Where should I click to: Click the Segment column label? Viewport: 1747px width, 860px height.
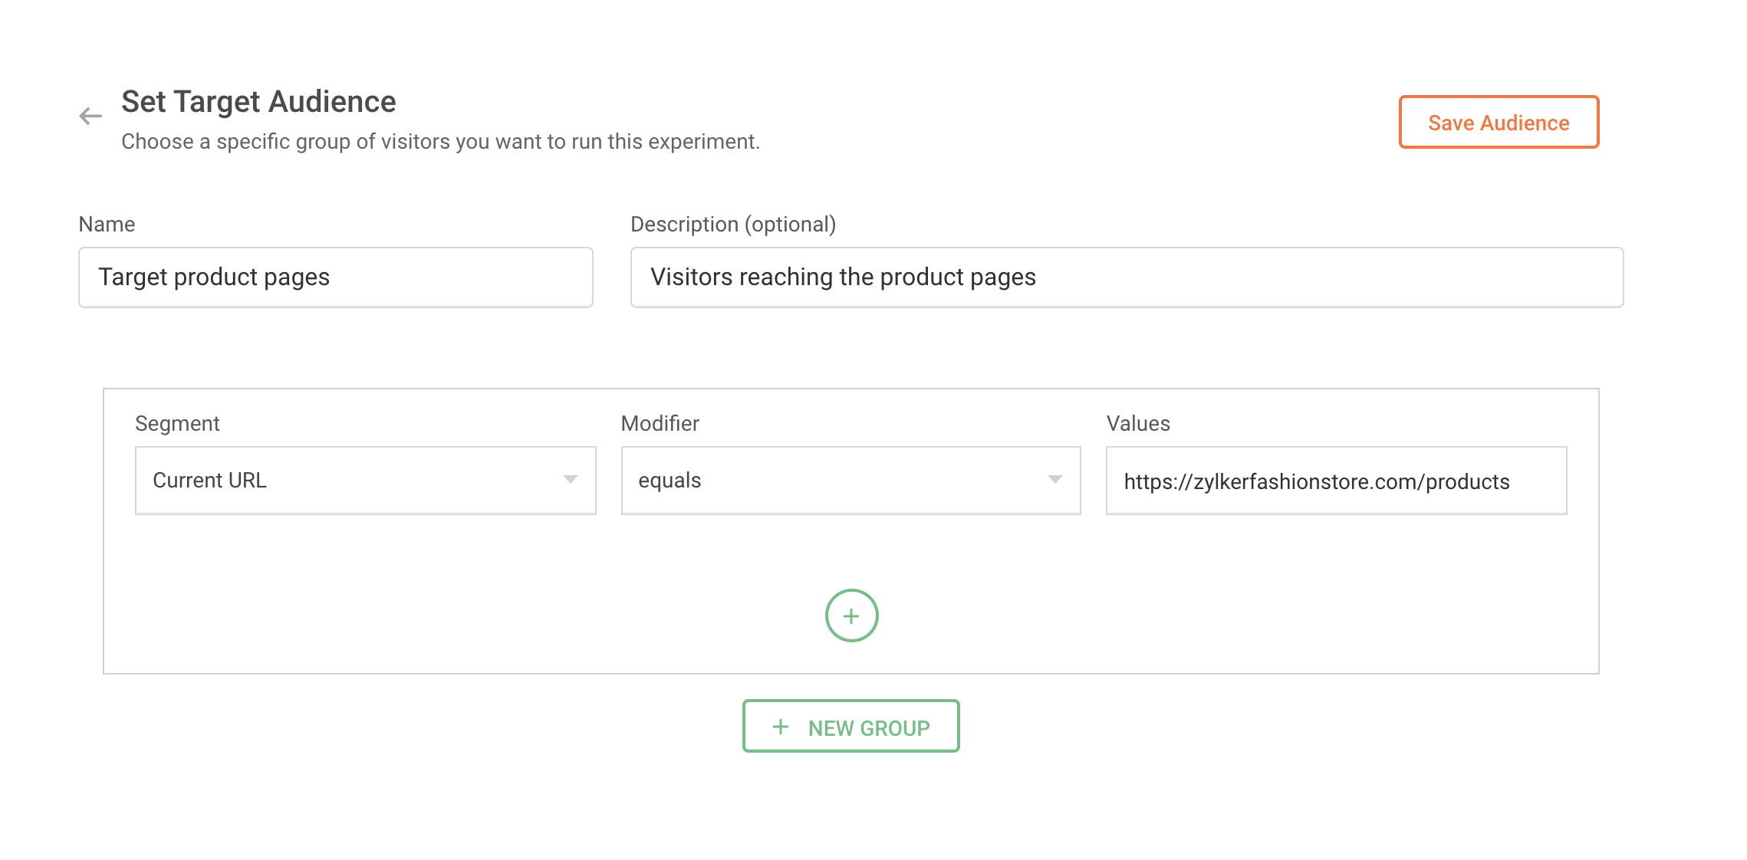(177, 424)
